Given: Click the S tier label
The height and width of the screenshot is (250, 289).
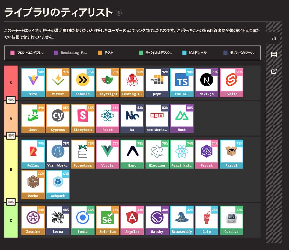Looking at the screenshot, I should [11, 83].
